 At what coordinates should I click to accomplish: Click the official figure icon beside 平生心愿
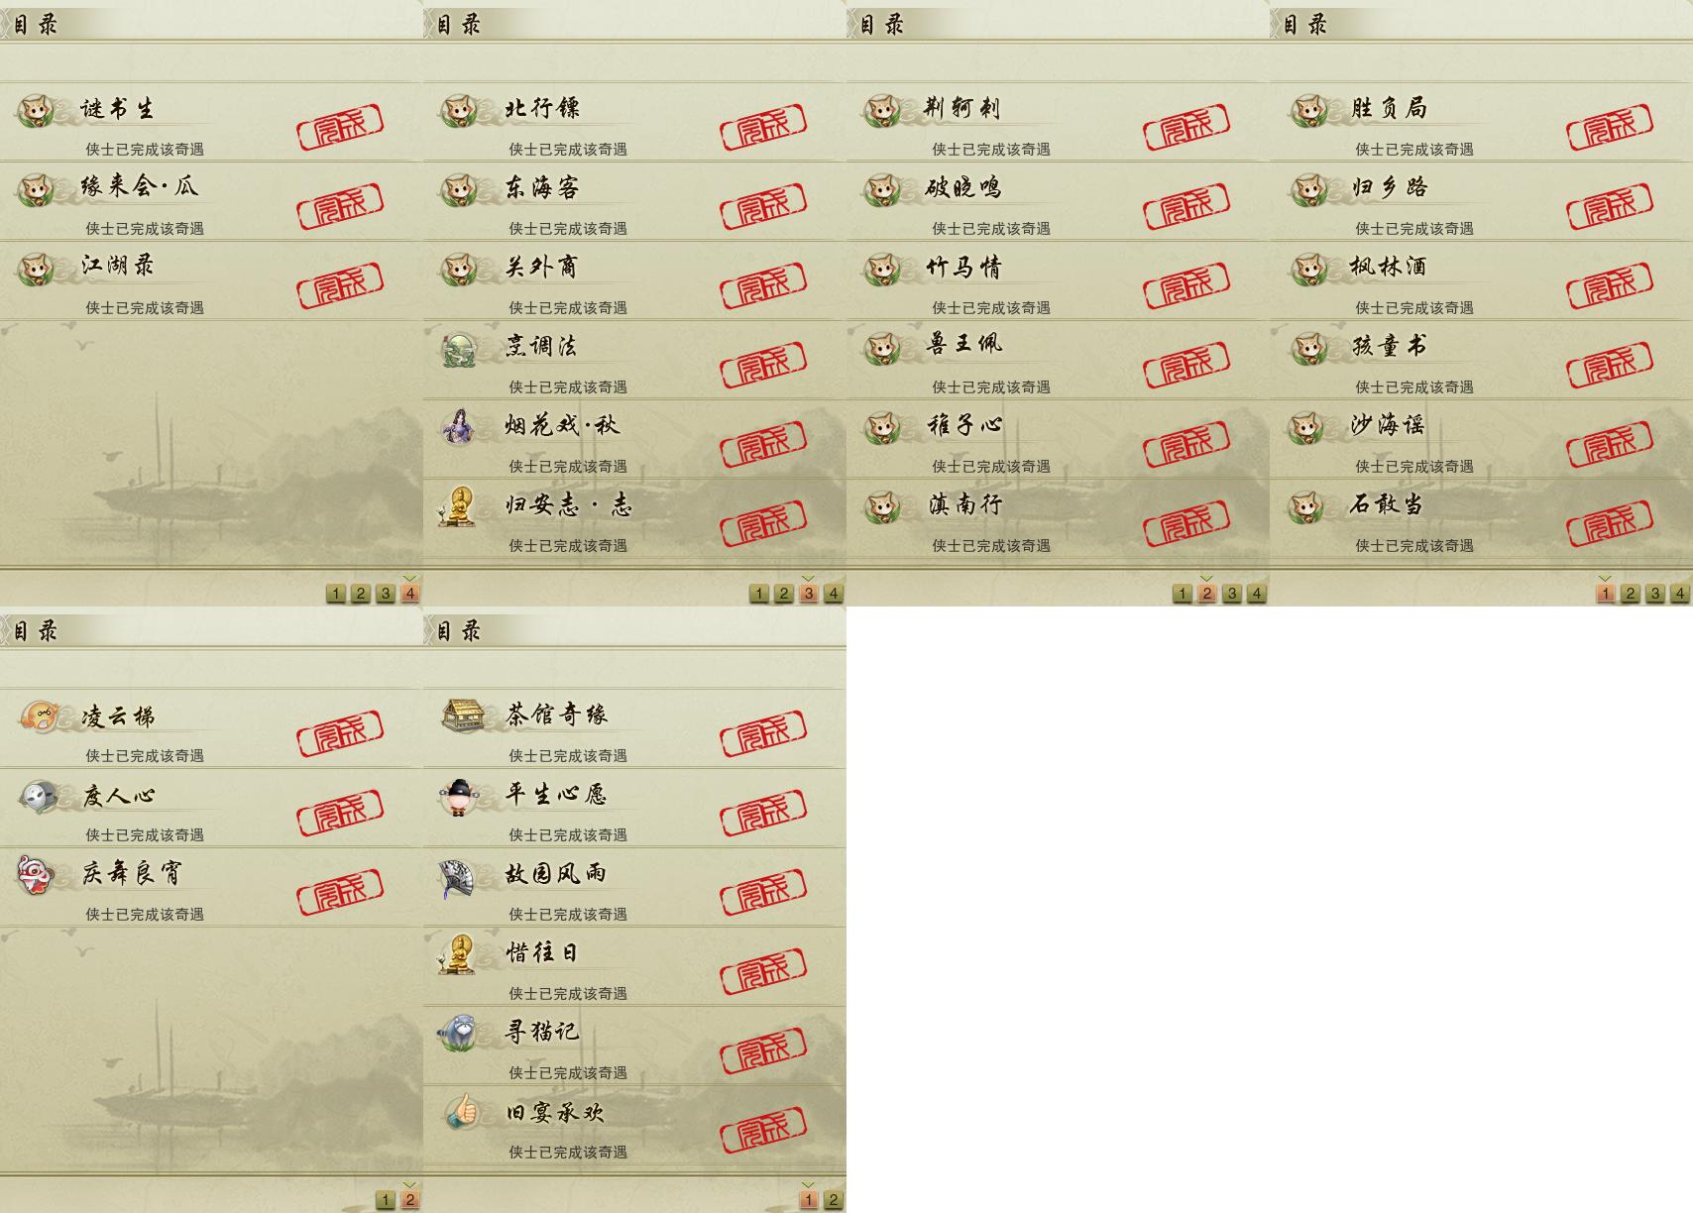pos(457,797)
